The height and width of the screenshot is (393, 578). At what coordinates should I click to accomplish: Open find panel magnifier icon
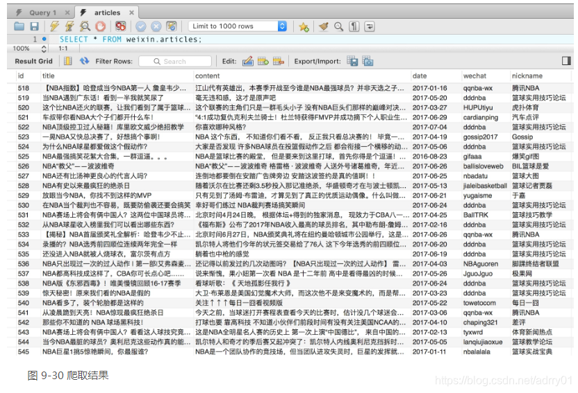click(x=338, y=26)
